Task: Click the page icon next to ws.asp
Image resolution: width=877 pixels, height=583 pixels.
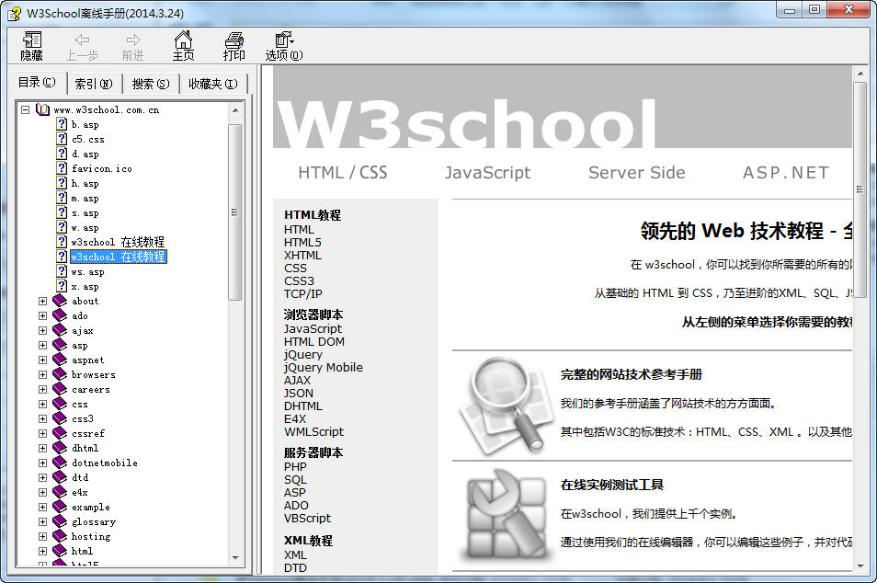Action: (x=63, y=270)
